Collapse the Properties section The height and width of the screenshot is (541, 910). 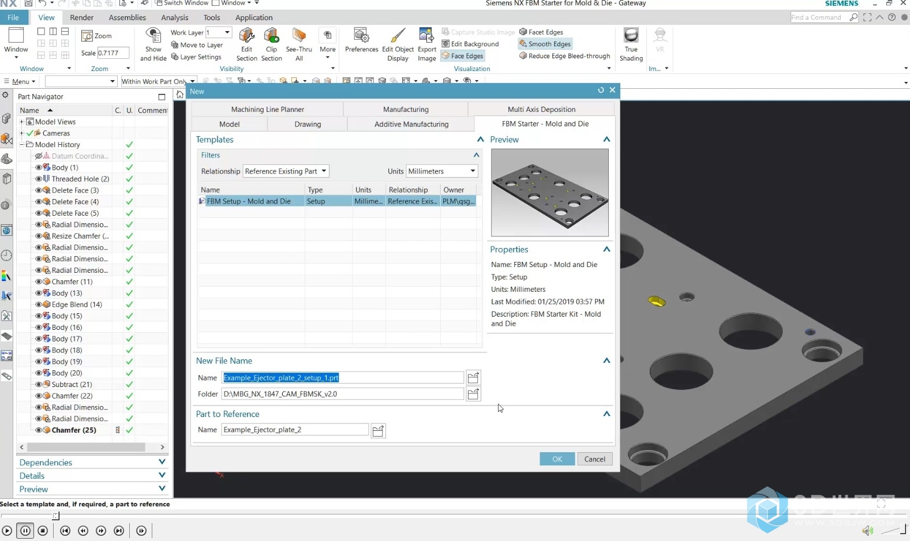click(606, 249)
